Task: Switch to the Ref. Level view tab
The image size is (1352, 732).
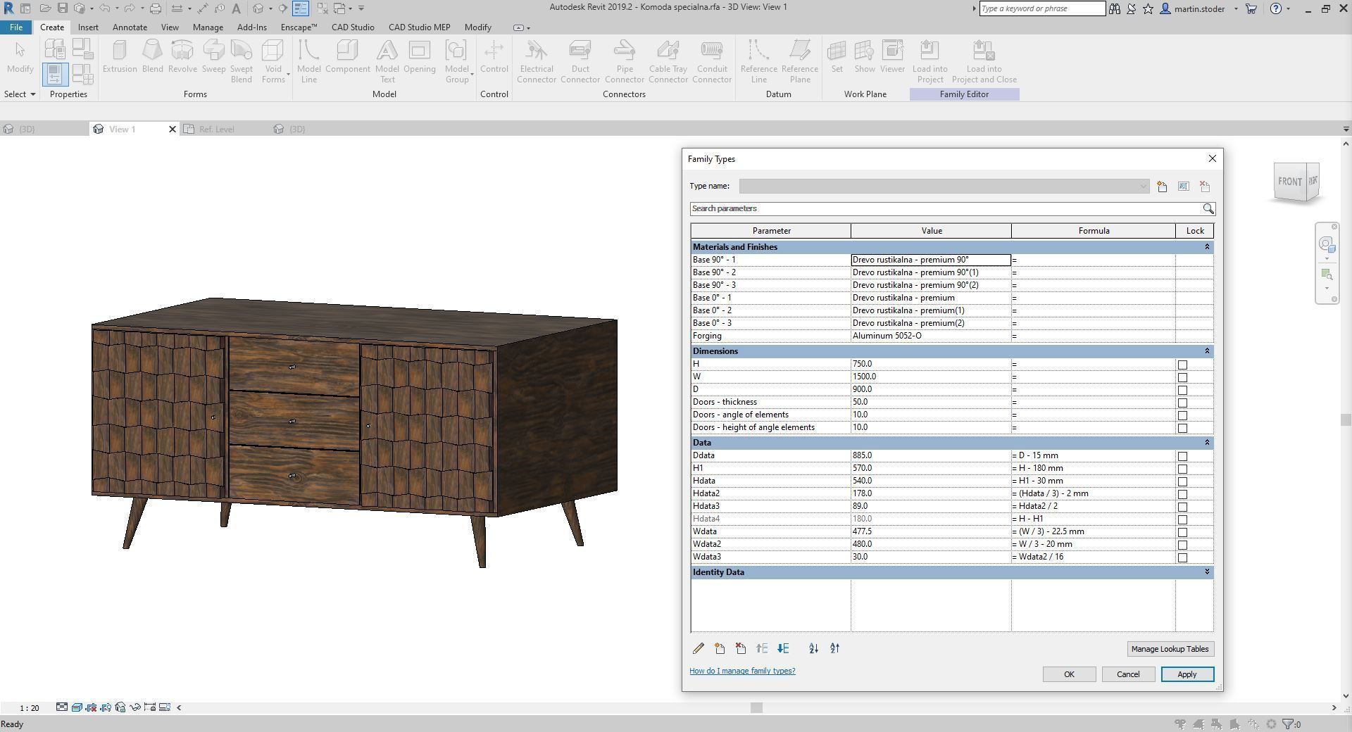Action: (216, 129)
